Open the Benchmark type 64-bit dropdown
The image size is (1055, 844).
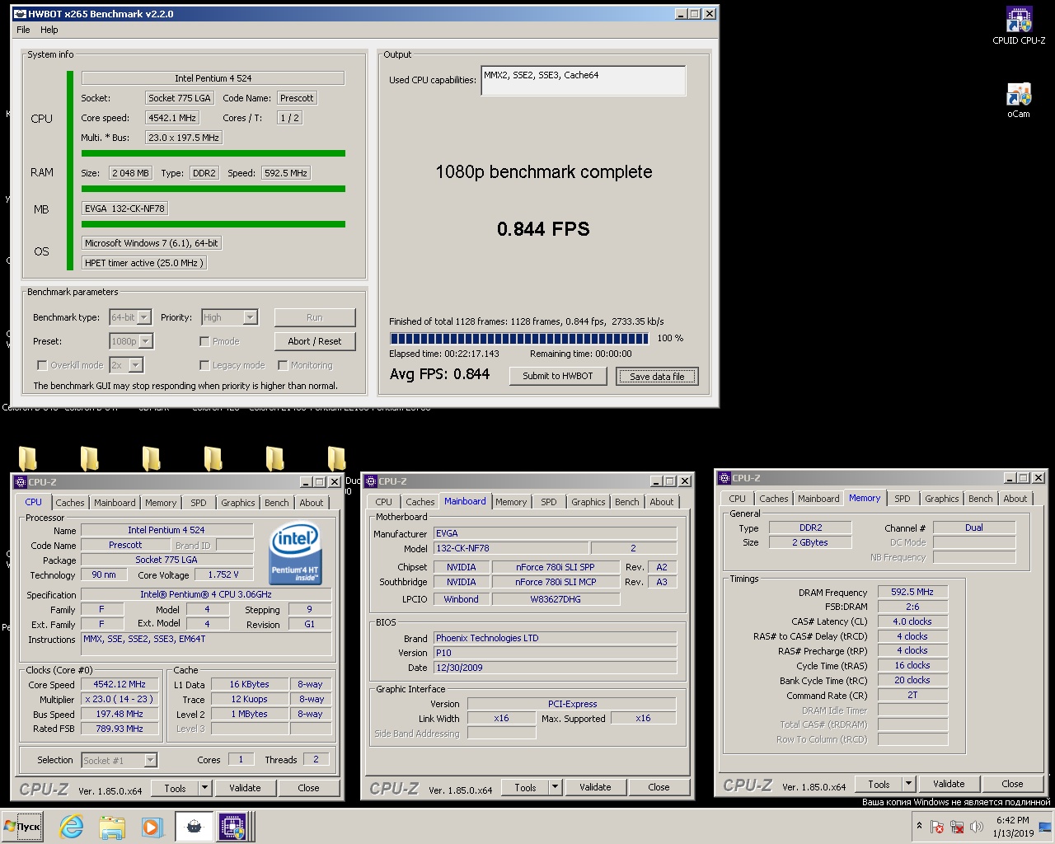click(144, 317)
